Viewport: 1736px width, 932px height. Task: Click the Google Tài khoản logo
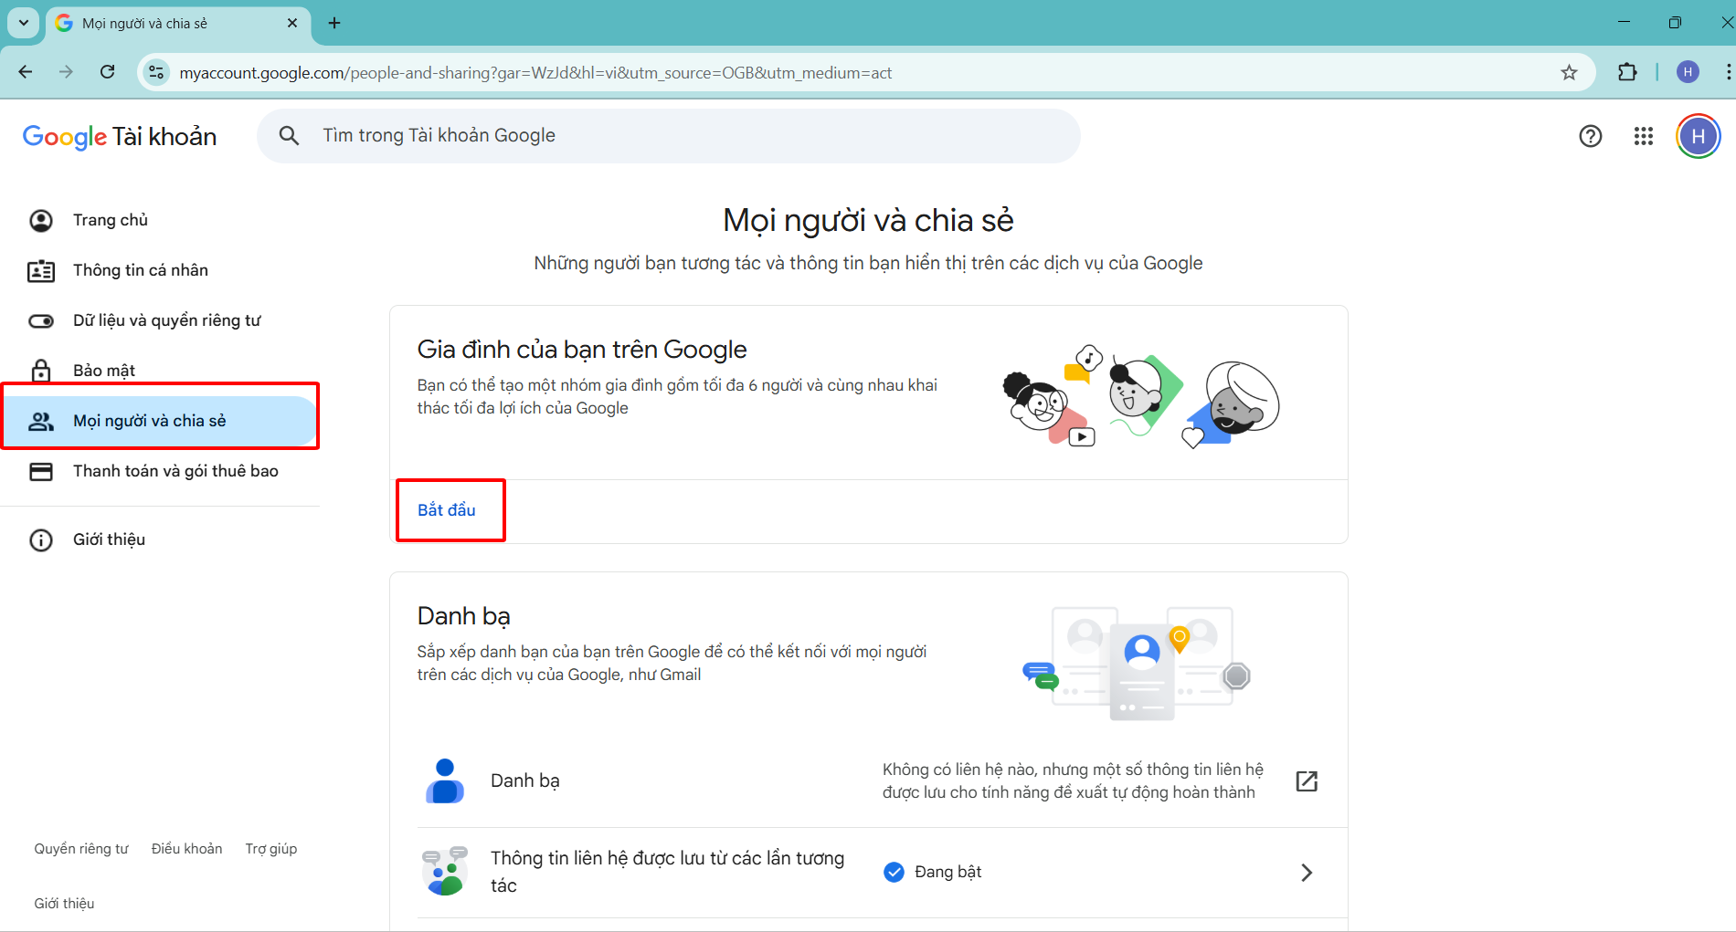[x=120, y=137]
